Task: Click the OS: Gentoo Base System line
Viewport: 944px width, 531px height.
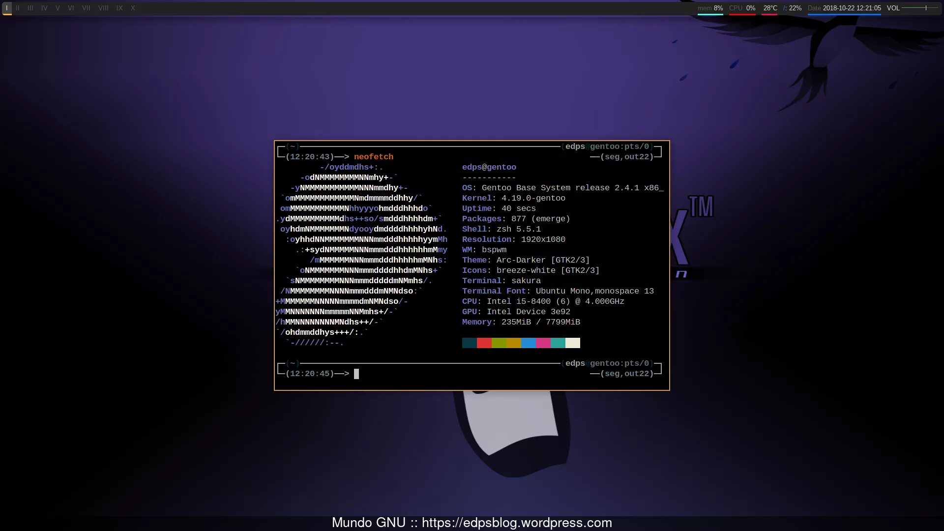Action: coord(563,188)
